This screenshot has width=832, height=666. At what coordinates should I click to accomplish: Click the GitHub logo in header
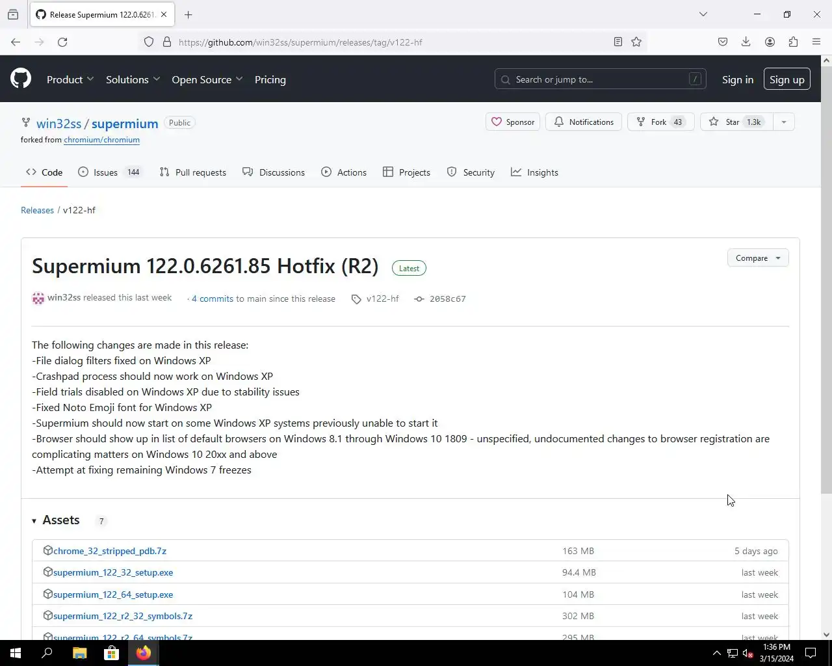(21, 79)
